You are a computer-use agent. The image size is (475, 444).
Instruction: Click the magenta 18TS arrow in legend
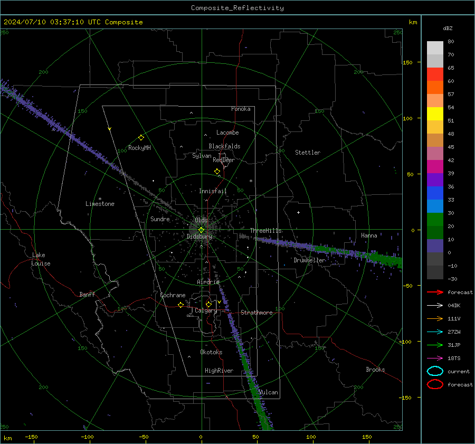point(435,358)
